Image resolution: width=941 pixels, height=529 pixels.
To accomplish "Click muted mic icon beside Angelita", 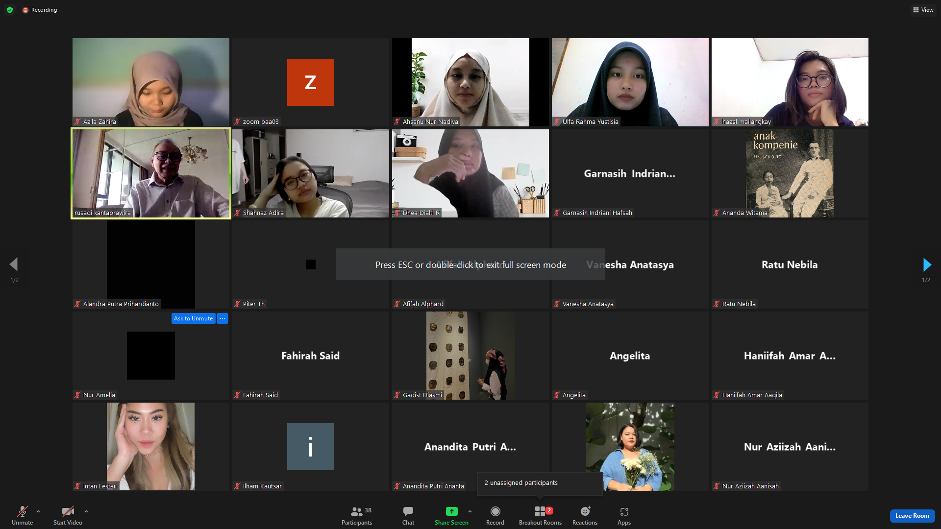I will click(x=557, y=395).
